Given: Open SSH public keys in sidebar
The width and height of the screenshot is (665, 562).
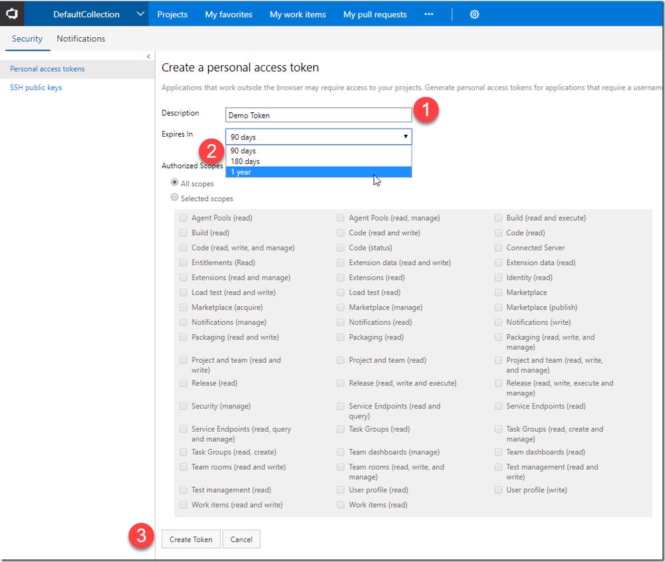Looking at the screenshot, I should (x=36, y=87).
